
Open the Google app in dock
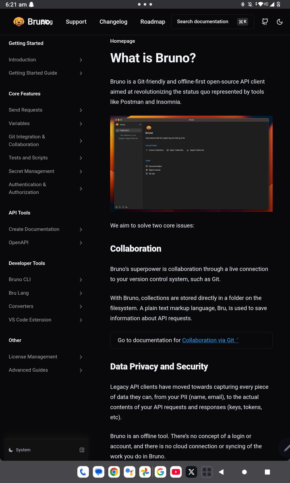click(x=160, y=472)
